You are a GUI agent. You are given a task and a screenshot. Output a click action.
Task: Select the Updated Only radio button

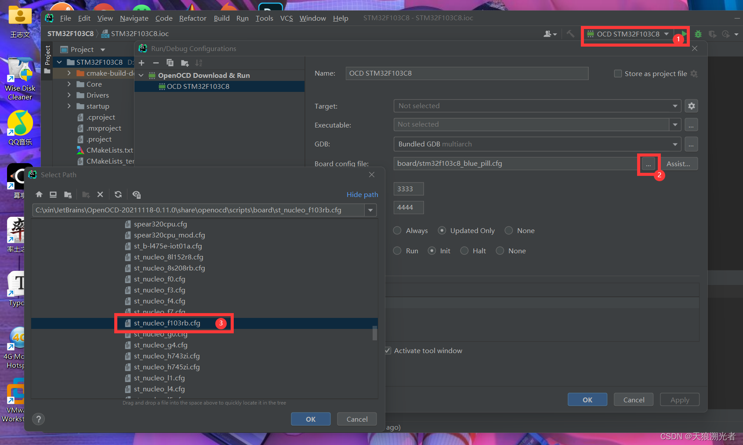click(x=442, y=230)
